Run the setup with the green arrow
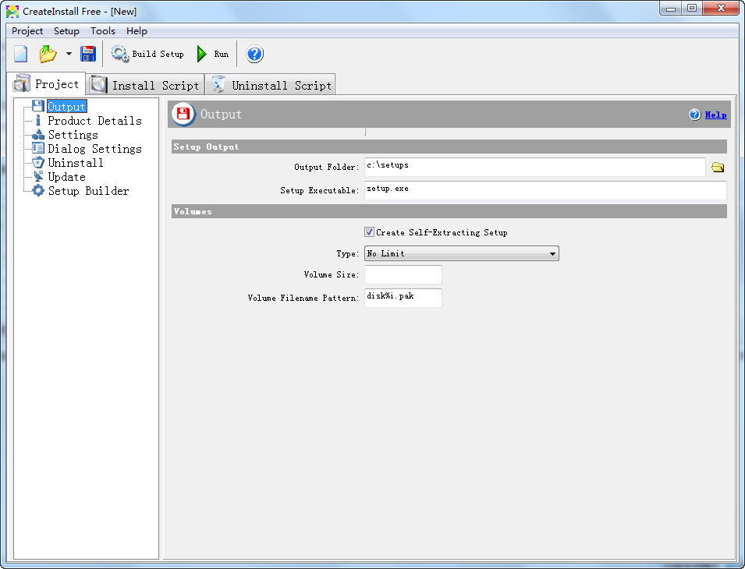The width and height of the screenshot is (745, 569). coord(212,54)
